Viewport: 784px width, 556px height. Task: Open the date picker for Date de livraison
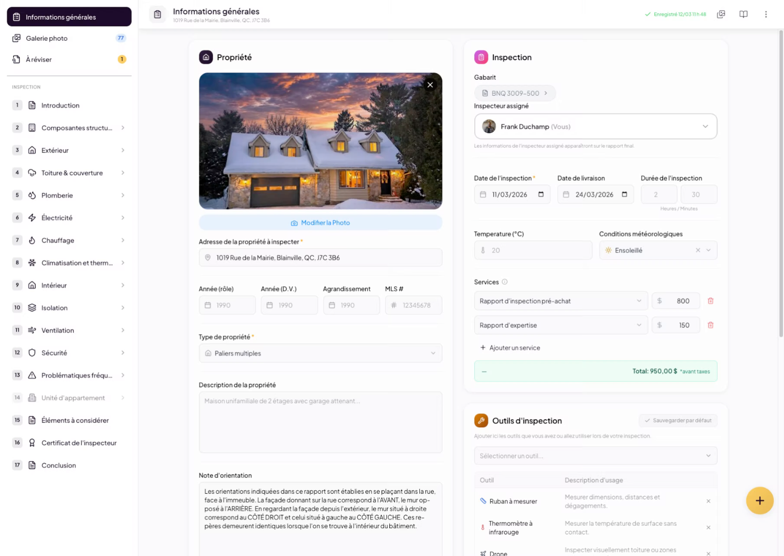tap(624, 195)
